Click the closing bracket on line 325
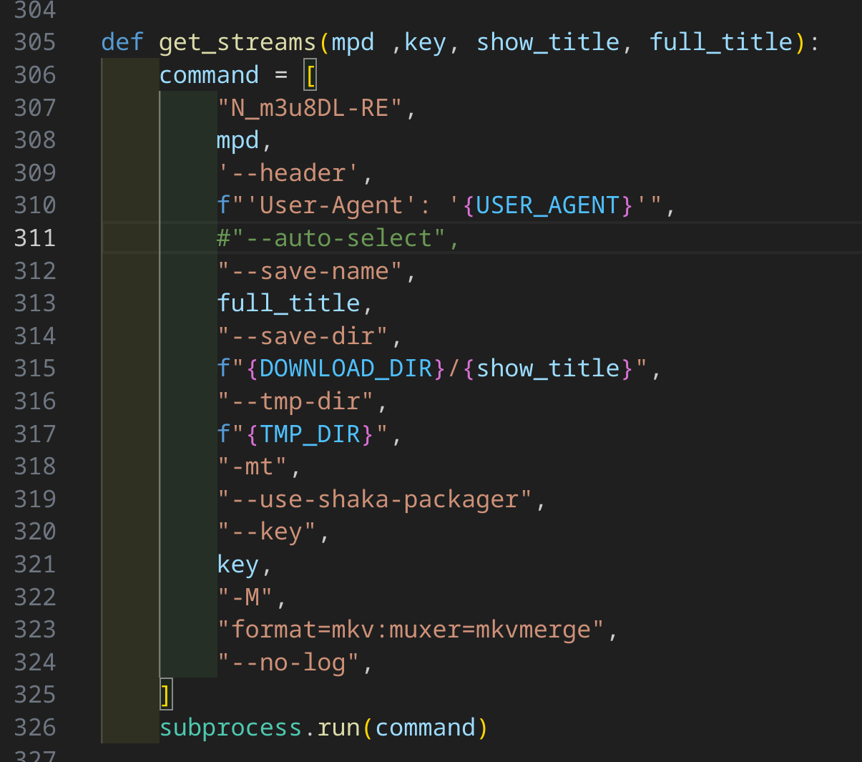 [x=166, y=695]
